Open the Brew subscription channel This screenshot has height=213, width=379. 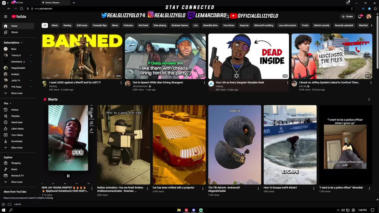[18, 49]
